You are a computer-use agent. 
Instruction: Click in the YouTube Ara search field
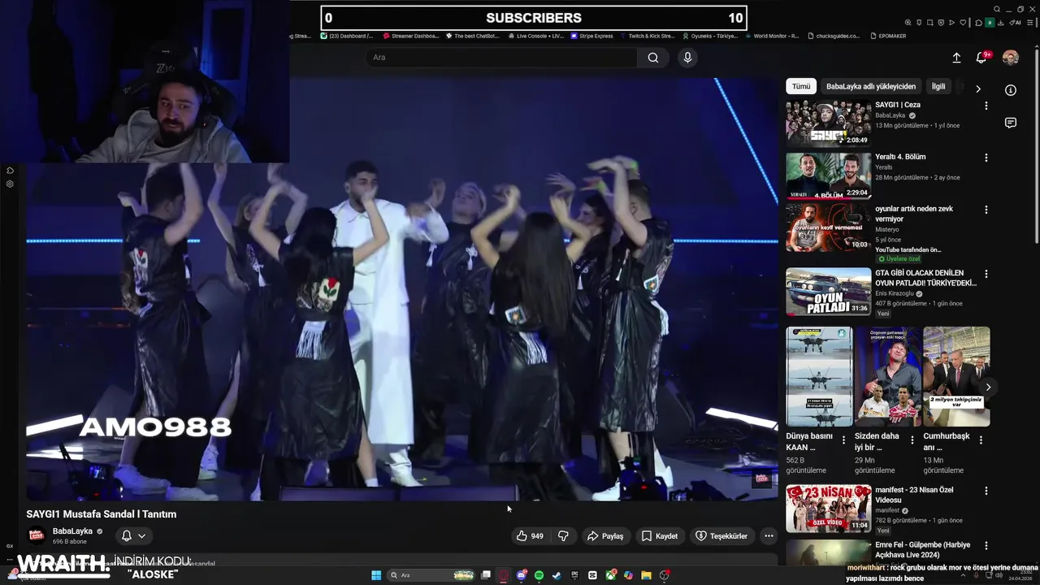[x=501, y=58]
